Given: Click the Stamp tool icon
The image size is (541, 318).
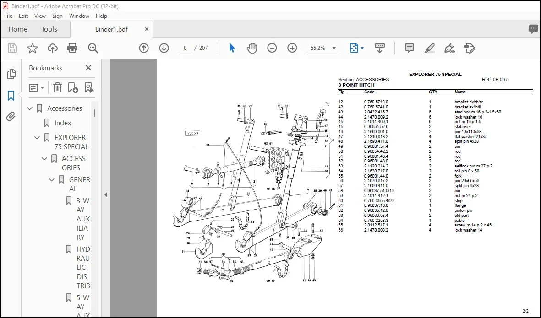Looking at the screenshot, I should tap(470, 48).
